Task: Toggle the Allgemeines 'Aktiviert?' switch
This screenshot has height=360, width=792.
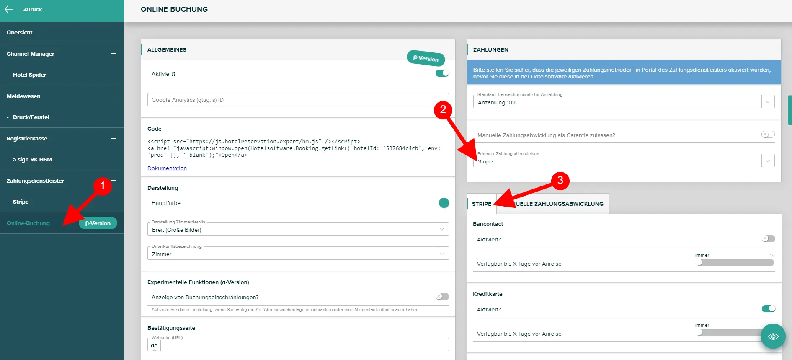Action: tap(442, 73)
